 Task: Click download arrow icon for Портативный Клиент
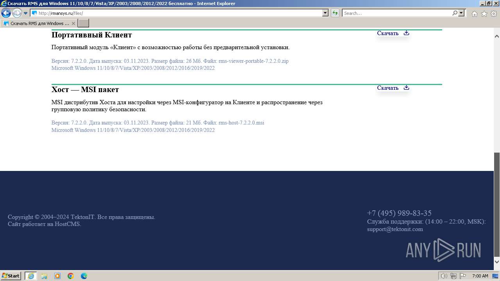(x=406, y=33)
